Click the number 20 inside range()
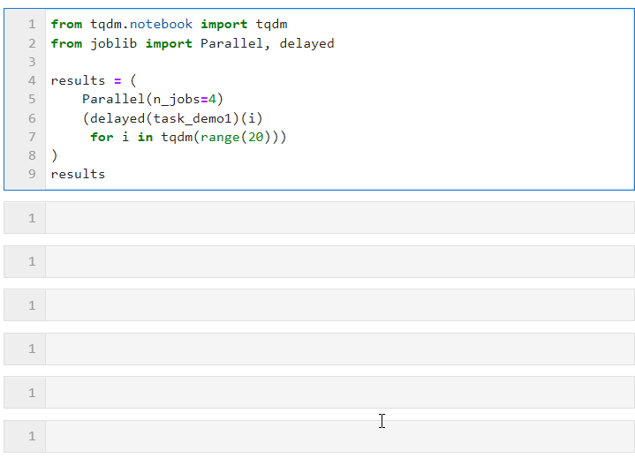This screenshot has height=458, width=635. coord(255,137)
